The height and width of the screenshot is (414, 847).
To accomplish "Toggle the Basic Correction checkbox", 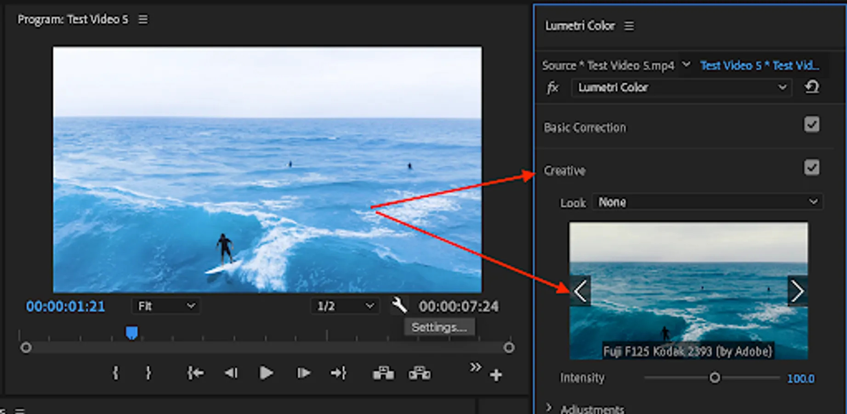I will [x=812, y=125].
